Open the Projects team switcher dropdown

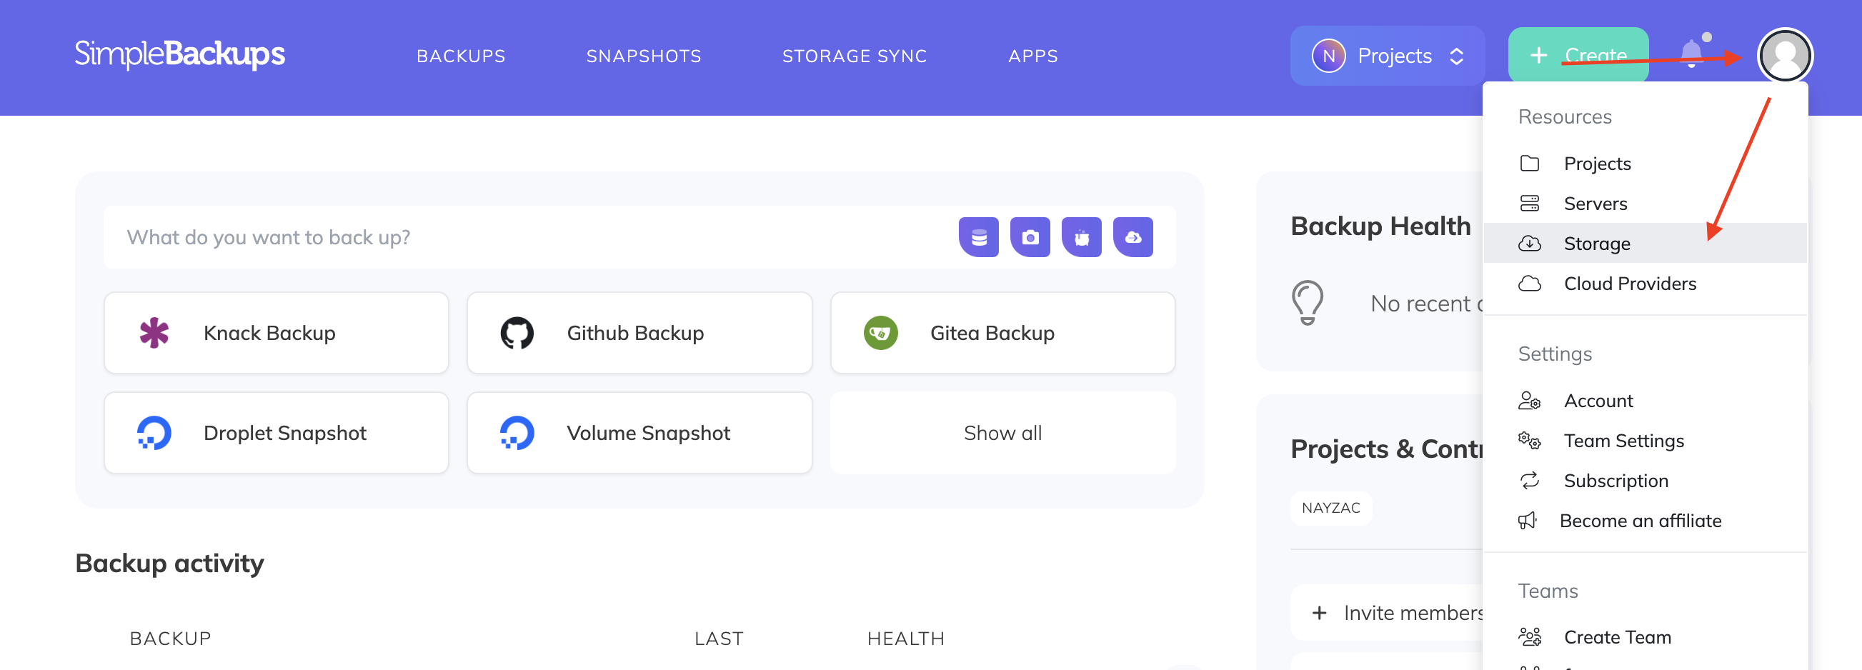[x=1386, y=56]
